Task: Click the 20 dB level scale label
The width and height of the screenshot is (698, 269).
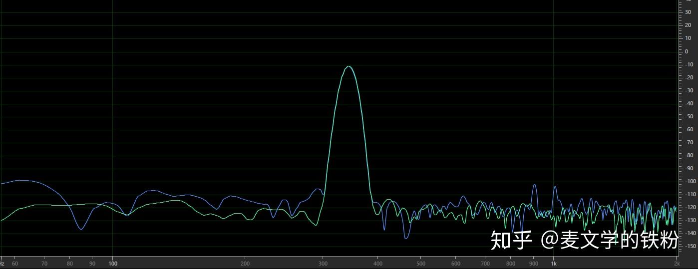Action: pyautogui.click(x=688, y=25)
